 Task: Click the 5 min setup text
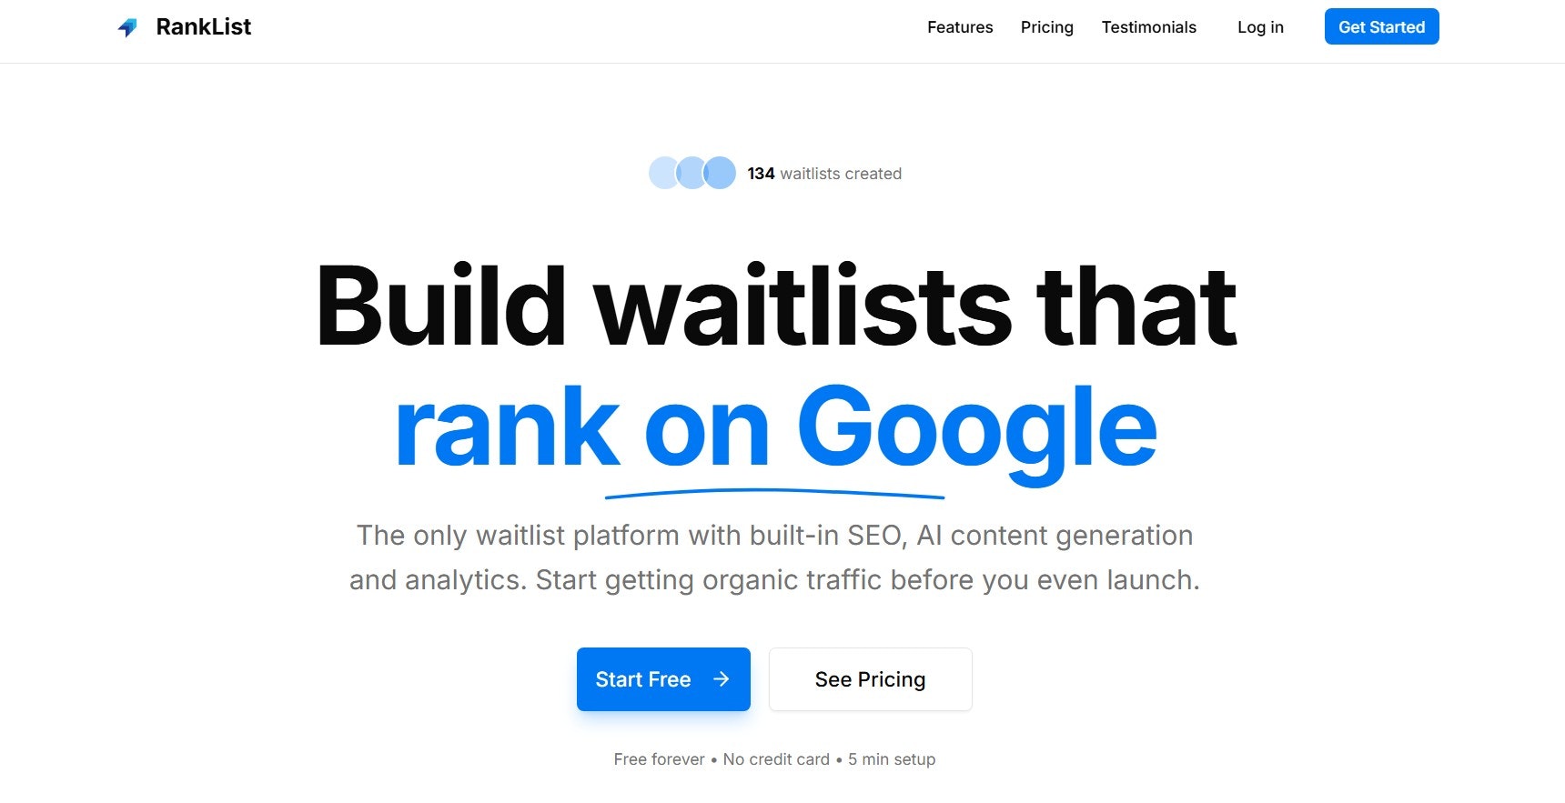(x=890, y=759)
